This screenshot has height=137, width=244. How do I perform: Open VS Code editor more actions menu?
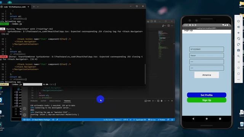click(x=172, y=25)
